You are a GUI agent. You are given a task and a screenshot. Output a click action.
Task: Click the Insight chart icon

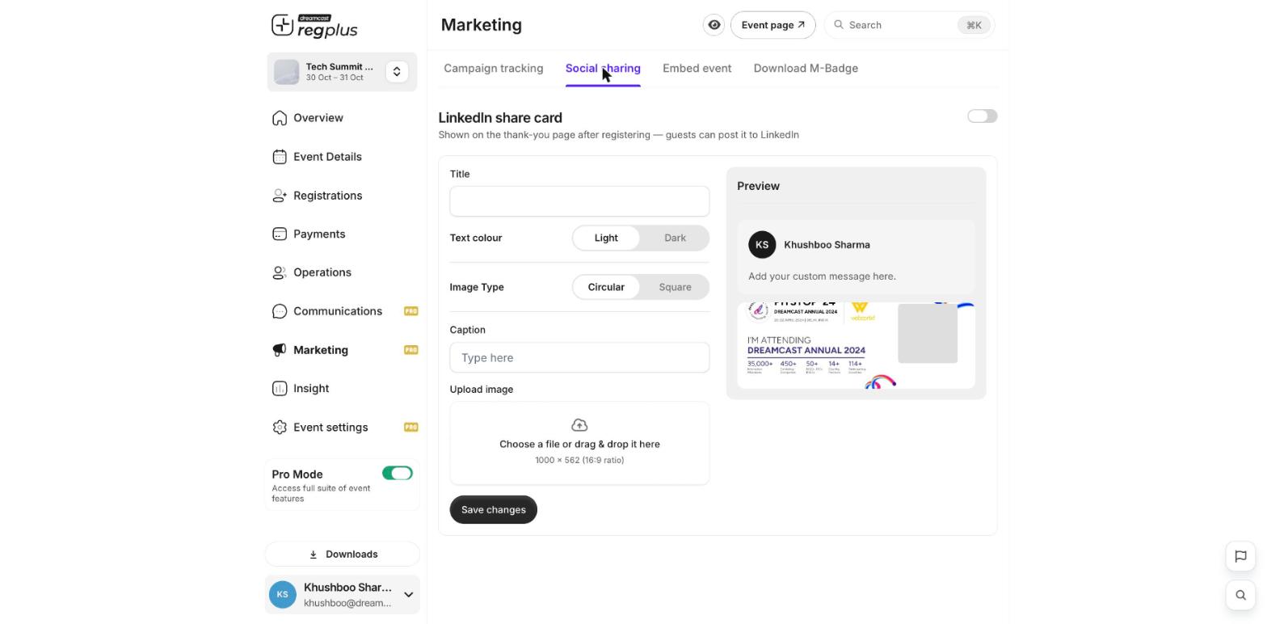[x=280, y=389]
